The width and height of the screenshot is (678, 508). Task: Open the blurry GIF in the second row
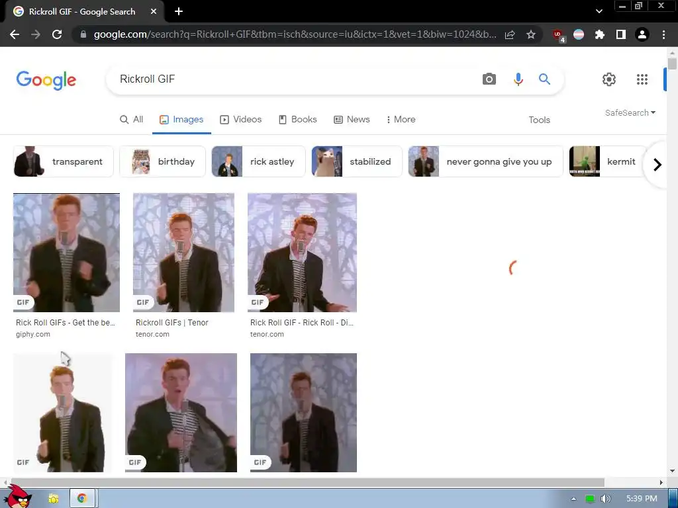(303, 413)
